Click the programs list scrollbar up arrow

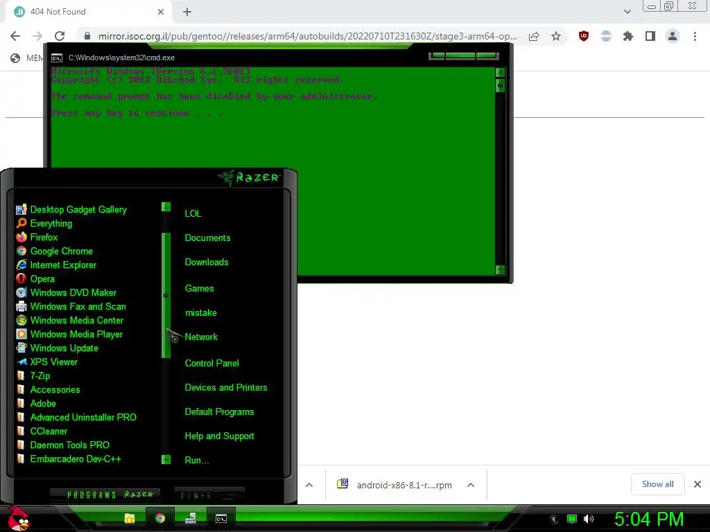click(x=166, y=206)
